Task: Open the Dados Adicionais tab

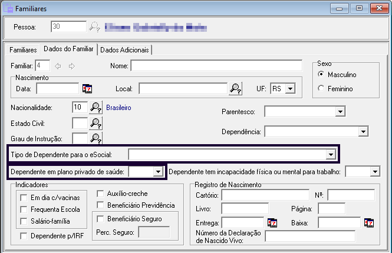Action: [126, 50]
